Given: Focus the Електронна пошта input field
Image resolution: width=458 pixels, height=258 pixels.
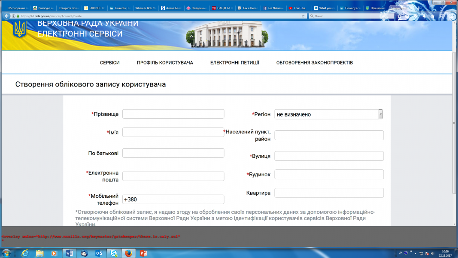Looking at the screenshot, I should (x=173, y=176).
